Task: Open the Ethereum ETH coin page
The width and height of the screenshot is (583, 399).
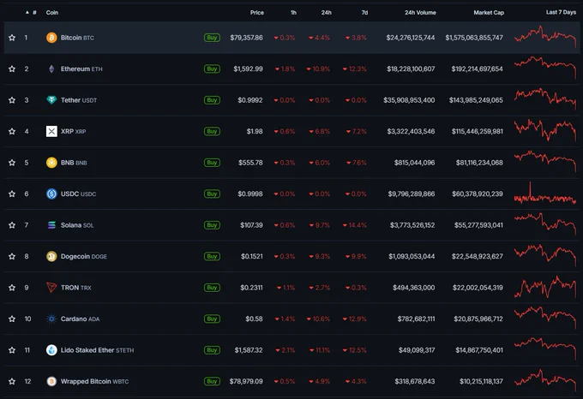Action: 81,68
